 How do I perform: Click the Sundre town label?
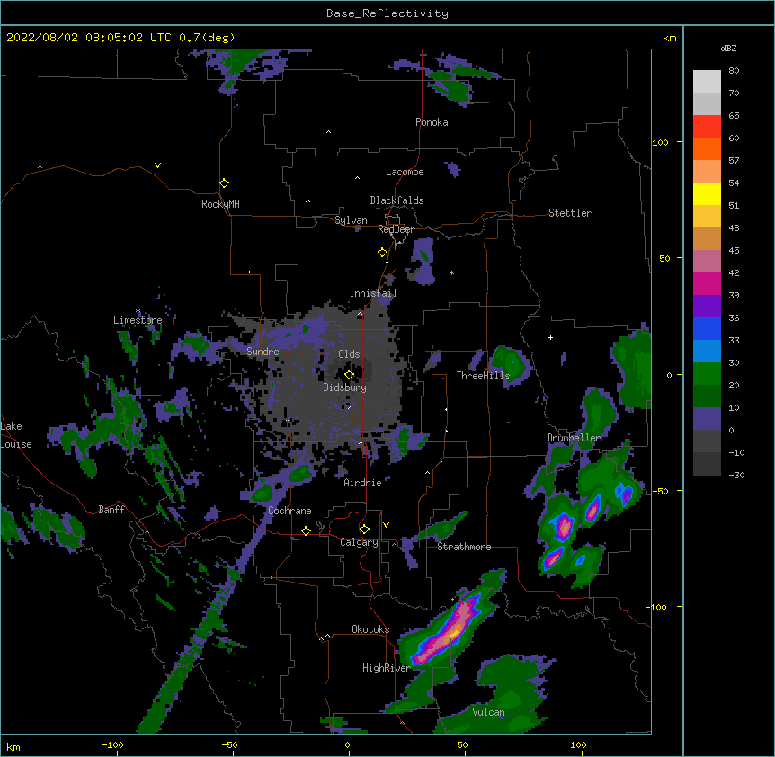[x=263, y=352]
